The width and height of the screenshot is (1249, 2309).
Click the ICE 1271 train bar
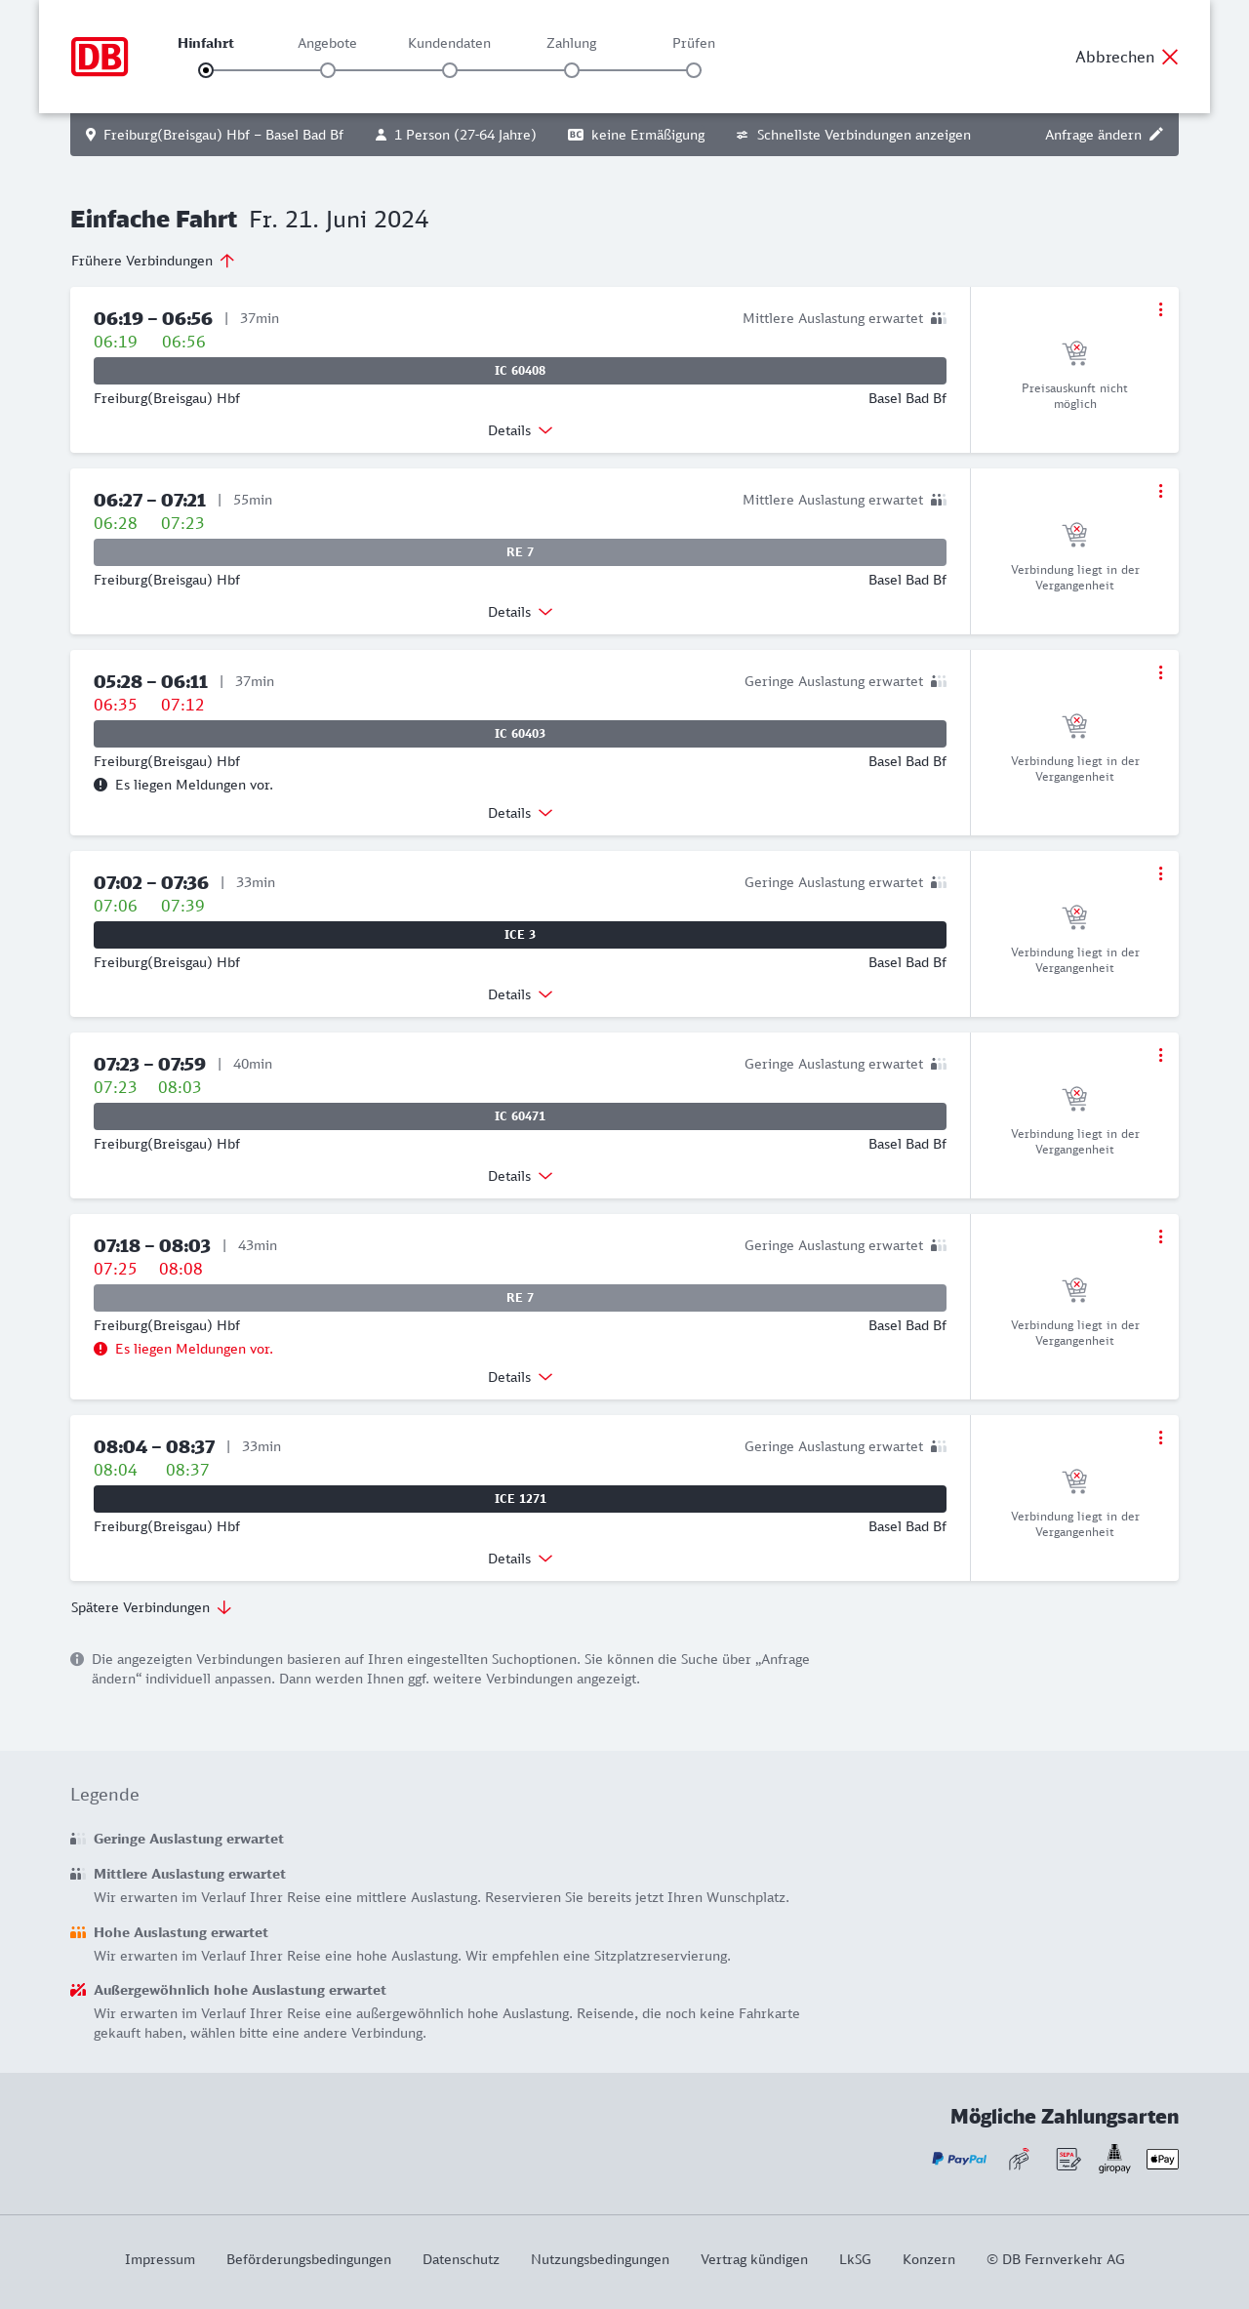(520, 1499)
